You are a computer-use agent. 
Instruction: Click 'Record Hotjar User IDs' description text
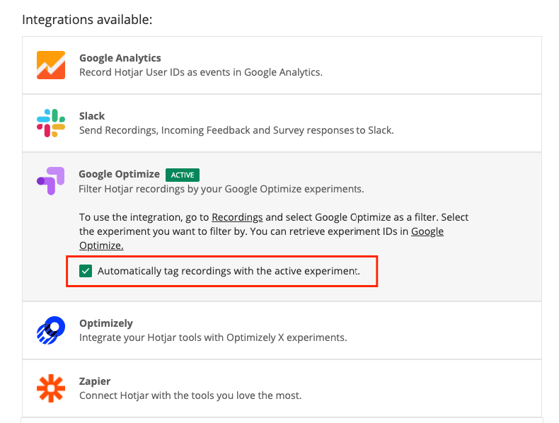[x=200, y=72]
